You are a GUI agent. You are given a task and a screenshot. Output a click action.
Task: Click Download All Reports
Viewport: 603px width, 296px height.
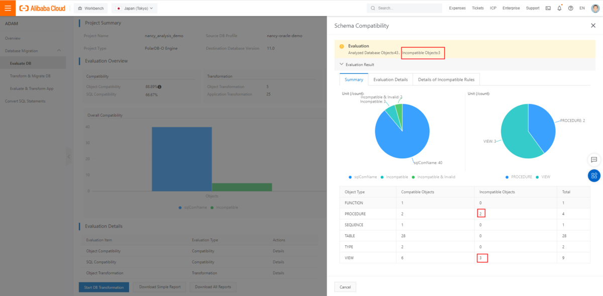[213, 287]
